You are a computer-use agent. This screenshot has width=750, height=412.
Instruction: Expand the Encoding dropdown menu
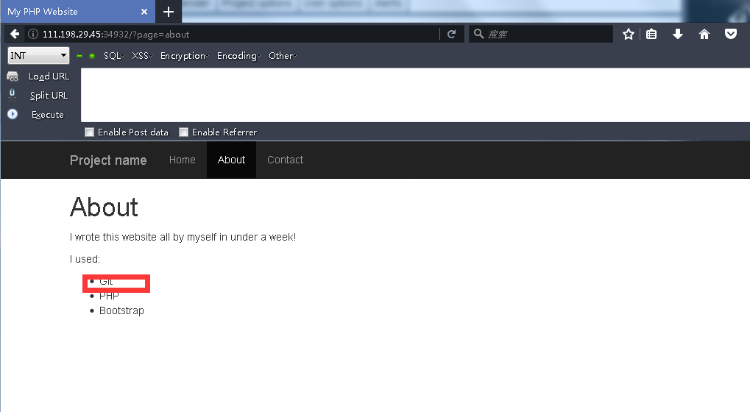pyautogui.click(x=238, y=56)
